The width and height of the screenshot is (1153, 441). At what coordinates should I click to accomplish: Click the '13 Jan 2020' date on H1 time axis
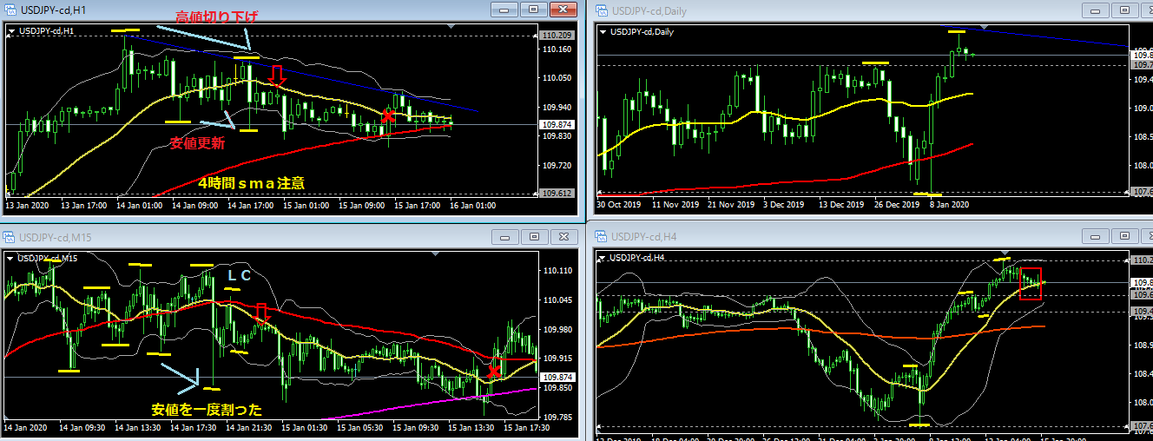pyautogui.click(x=28, y=206)
